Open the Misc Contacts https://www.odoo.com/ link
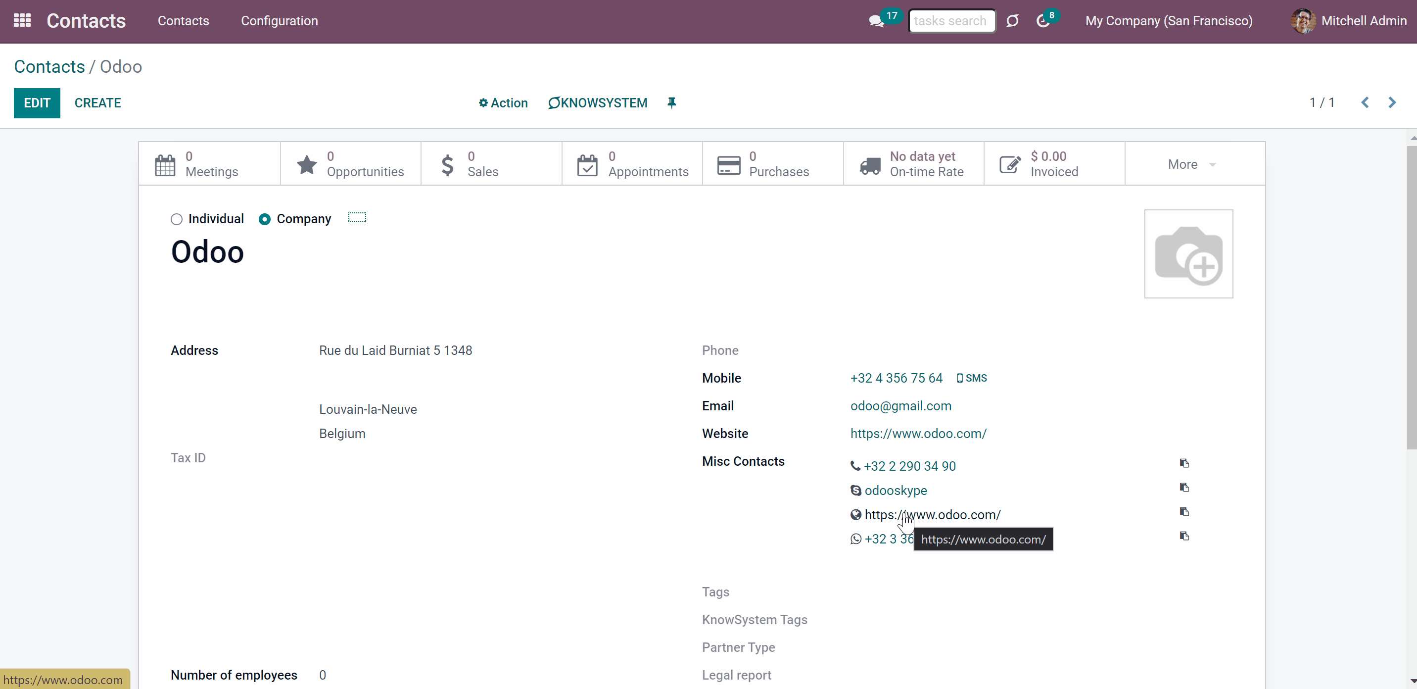The image size is (1417, 689). coord(933,515)
